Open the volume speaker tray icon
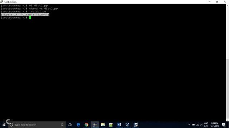Screen dimensions: 229x128 point(201,125)
